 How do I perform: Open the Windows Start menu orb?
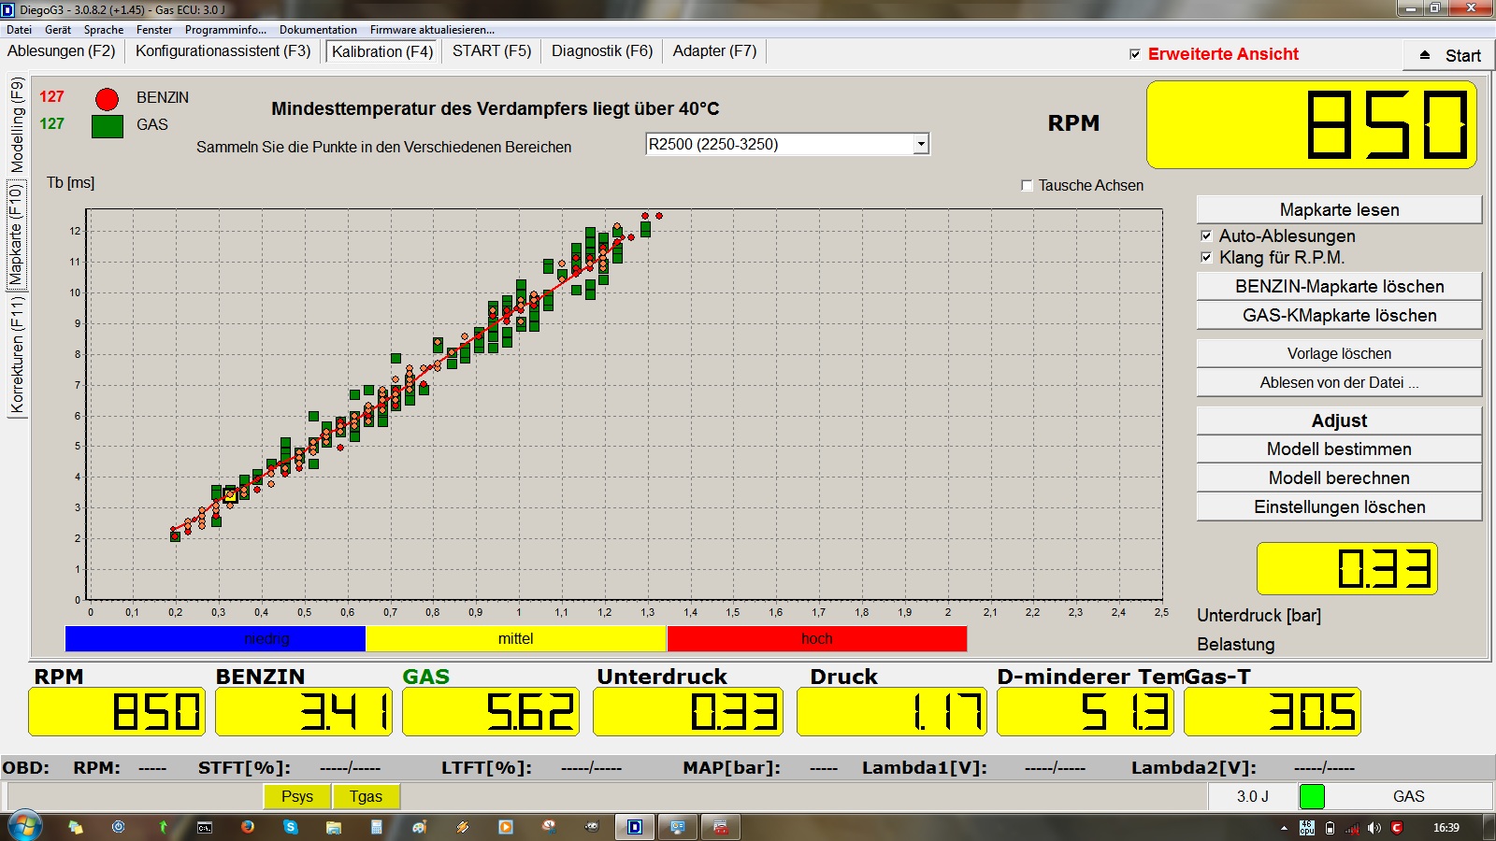(x=25, y=826)
